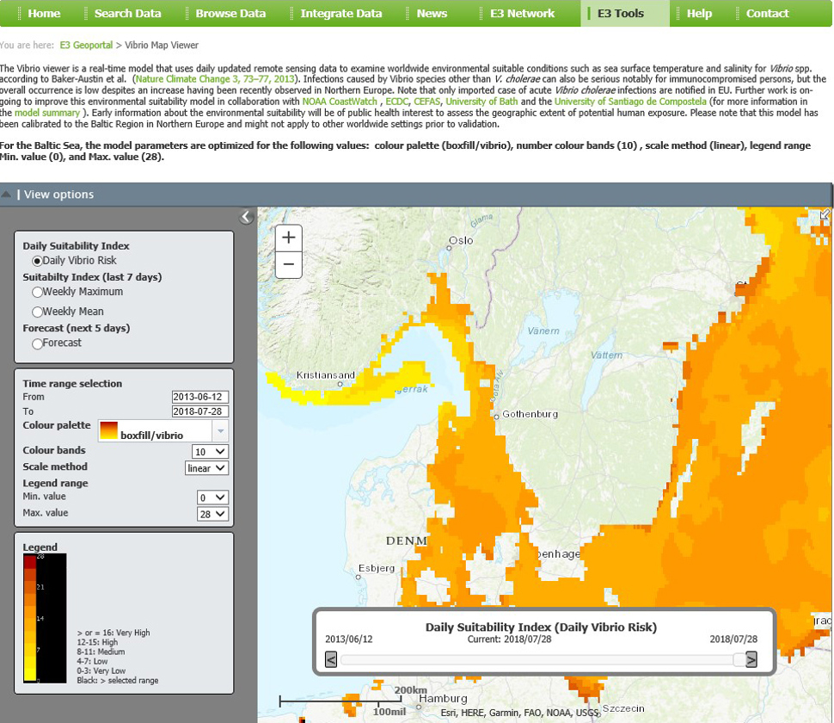Viewport: 834px width, 723px height.
Task: Choose the Weekly Maximum option
Action: 37,293
